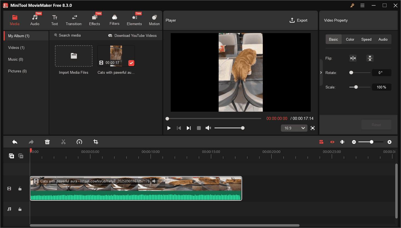
Task: Mute the player volume
Action: point(208,128)
